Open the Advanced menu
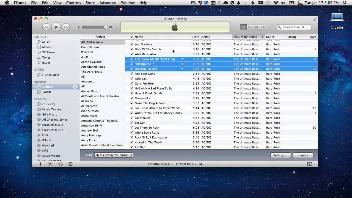 tap(108, 3)
